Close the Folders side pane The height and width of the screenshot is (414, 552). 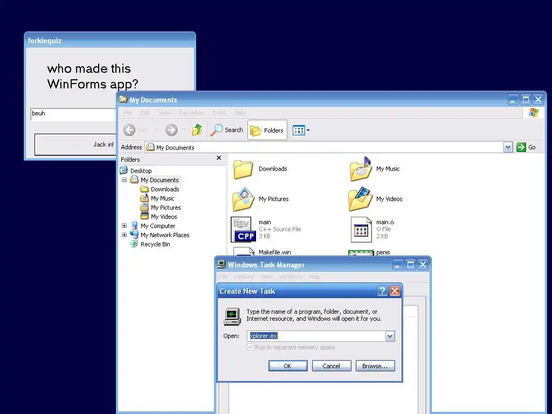[219, 158]
